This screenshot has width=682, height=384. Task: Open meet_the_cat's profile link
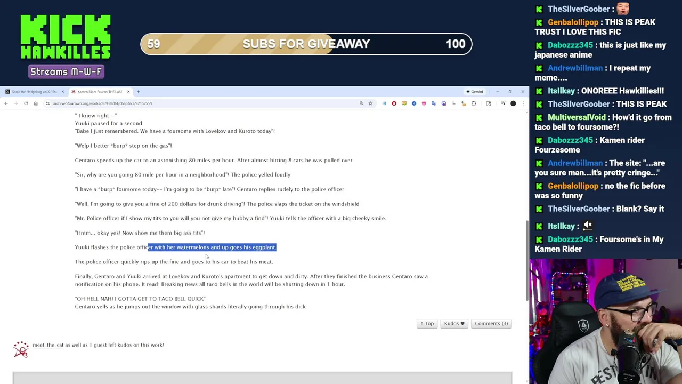(x=48, y=345)
